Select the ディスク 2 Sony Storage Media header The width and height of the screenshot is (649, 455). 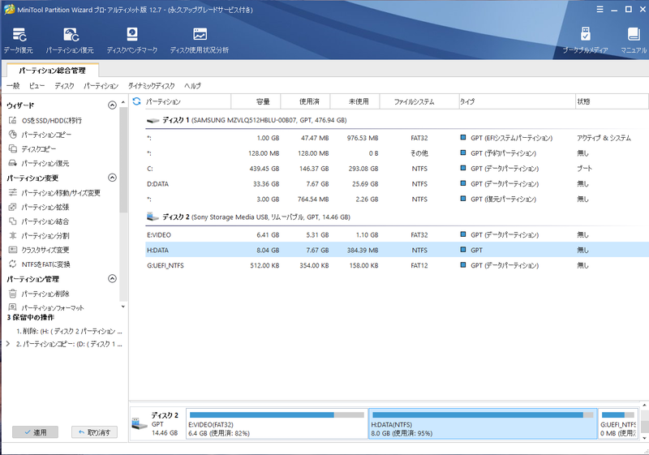pos(397,217)
